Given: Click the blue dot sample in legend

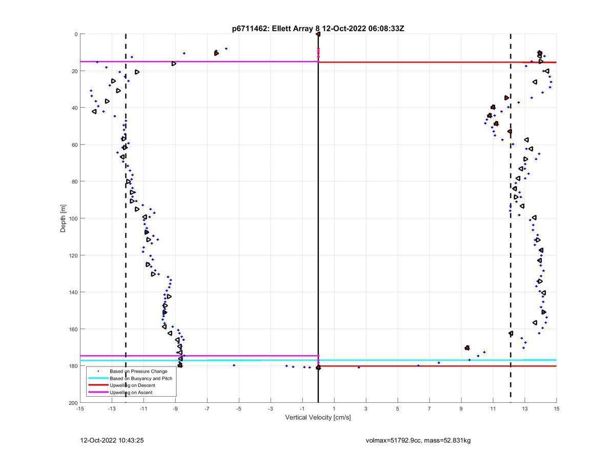Looking at the screenshot, I should 98,371.
